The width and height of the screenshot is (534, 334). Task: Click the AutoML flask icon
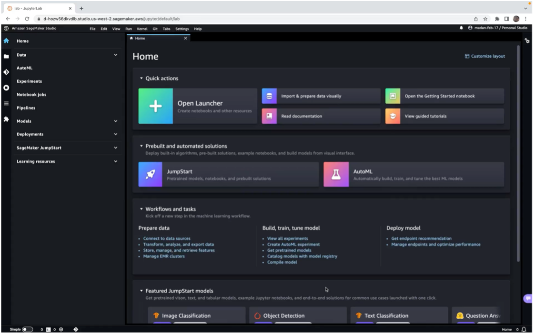336,174
